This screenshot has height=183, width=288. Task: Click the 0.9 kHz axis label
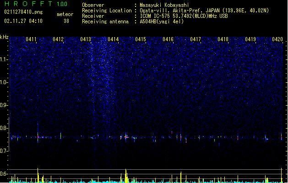(4, 105)
